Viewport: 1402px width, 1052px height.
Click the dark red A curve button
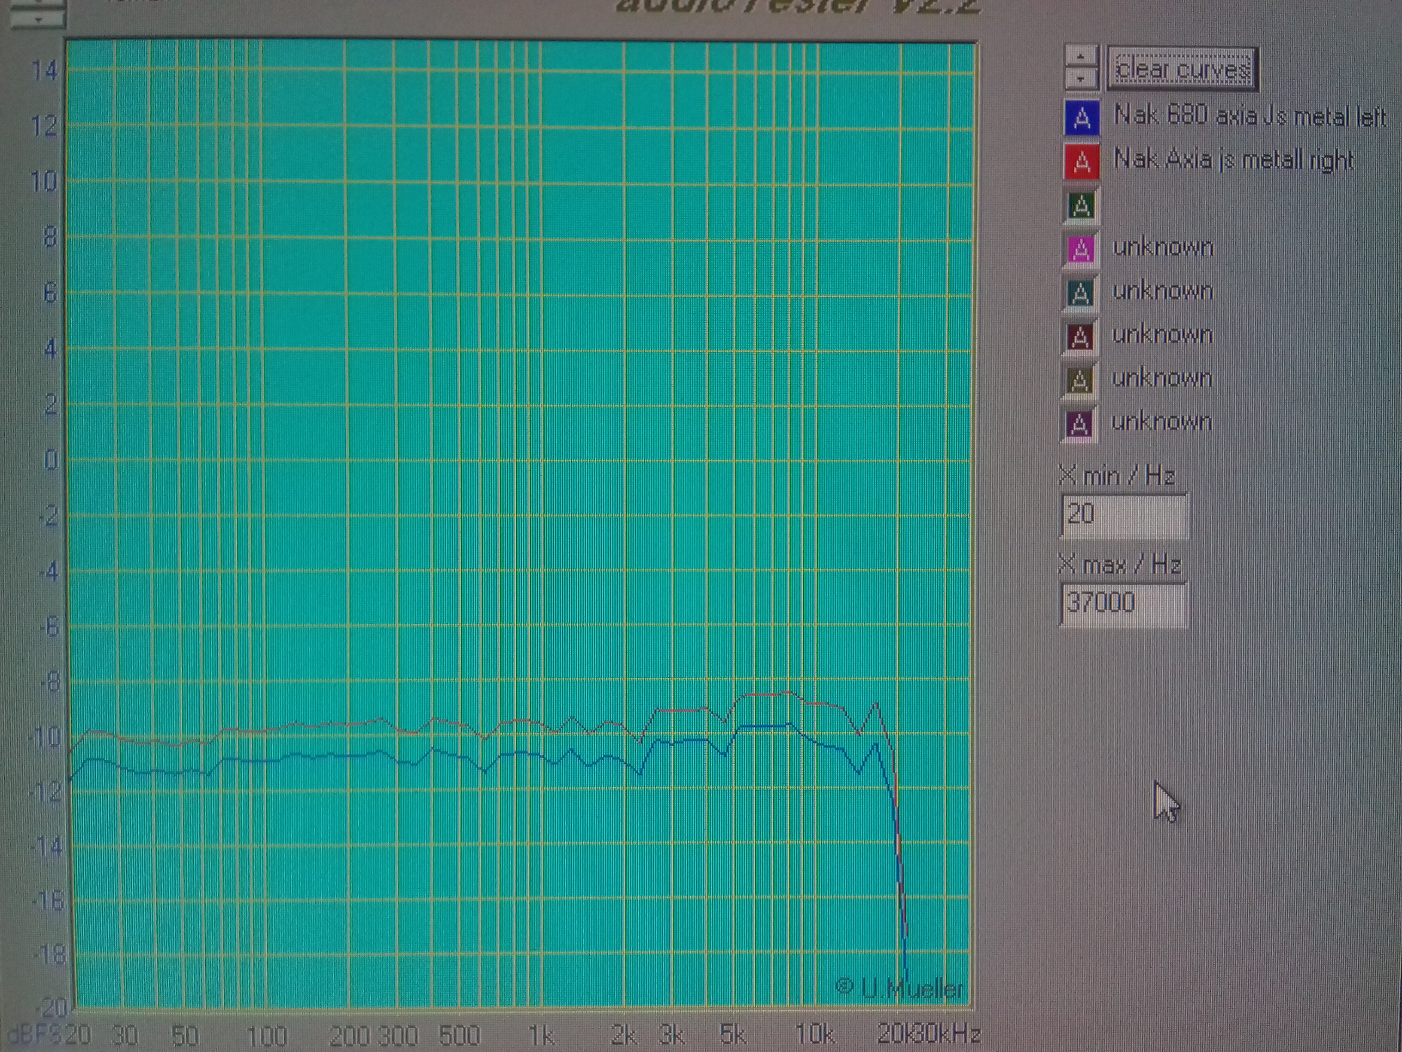point(1081,336)
